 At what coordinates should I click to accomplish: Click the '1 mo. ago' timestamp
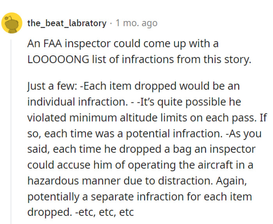(x=136, y=23)
